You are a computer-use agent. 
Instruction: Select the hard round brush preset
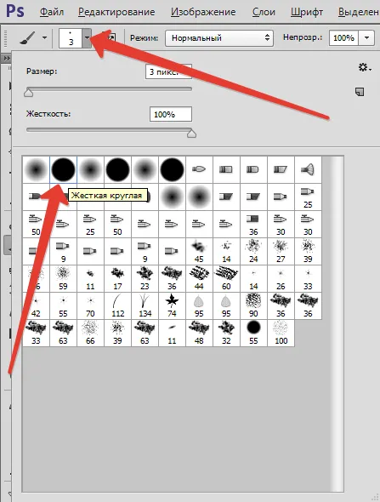click(63, 169)
